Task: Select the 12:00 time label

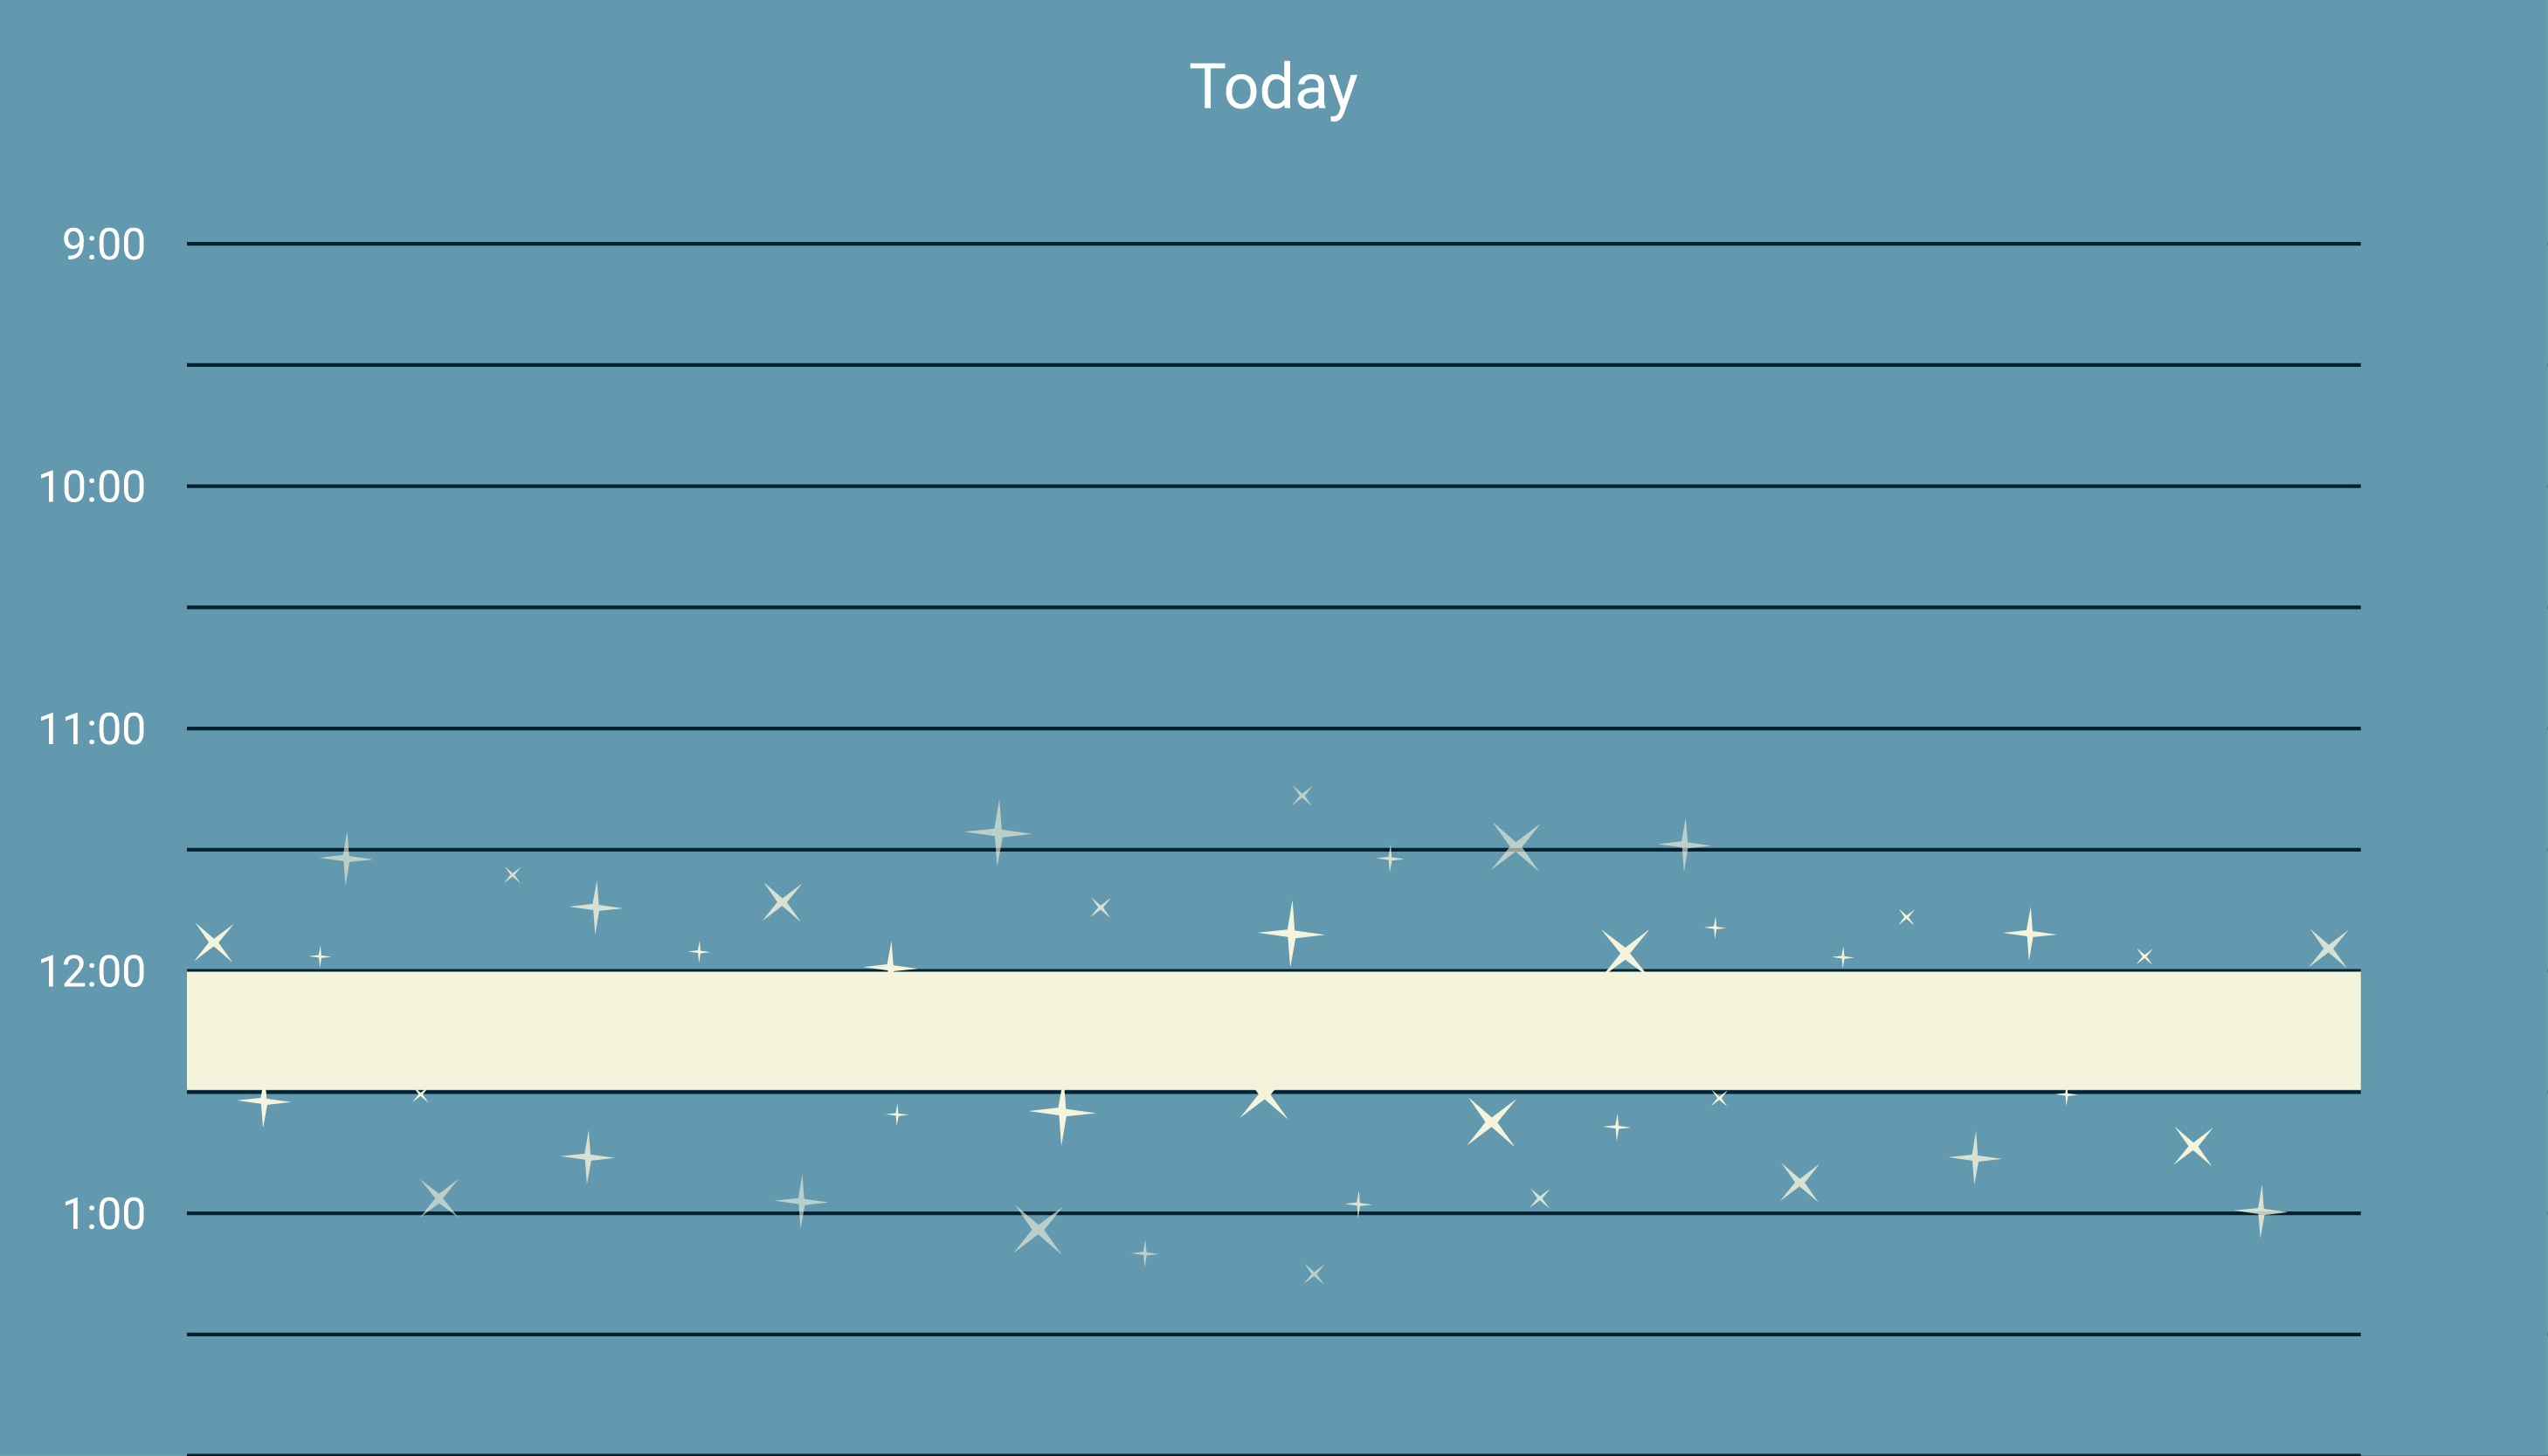Action: [92, 972]
